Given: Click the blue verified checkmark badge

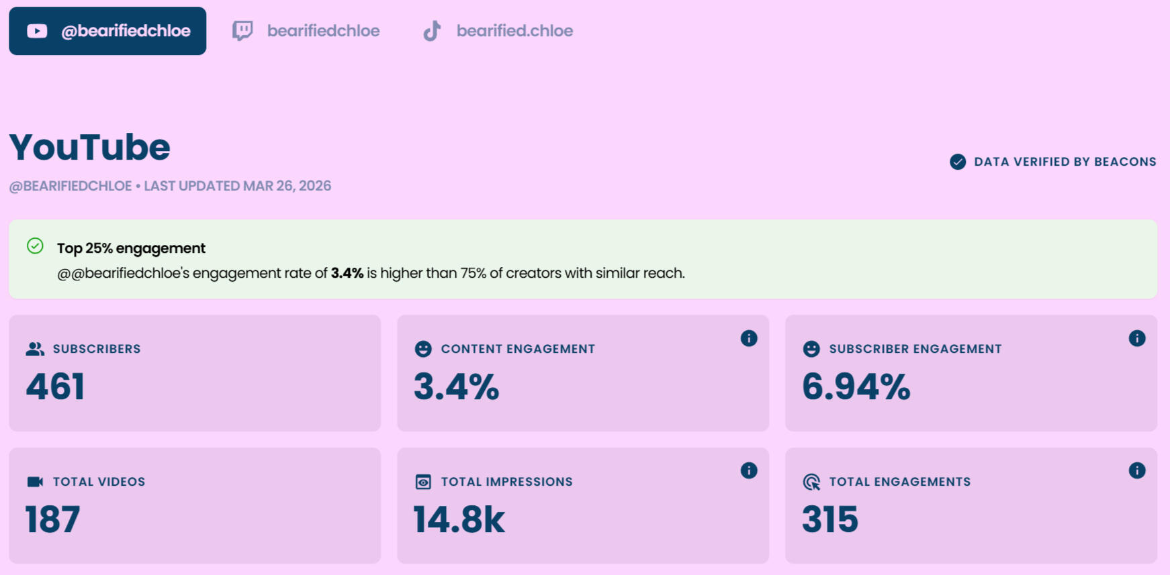Looking at the screenshot, I should point(958,162).
